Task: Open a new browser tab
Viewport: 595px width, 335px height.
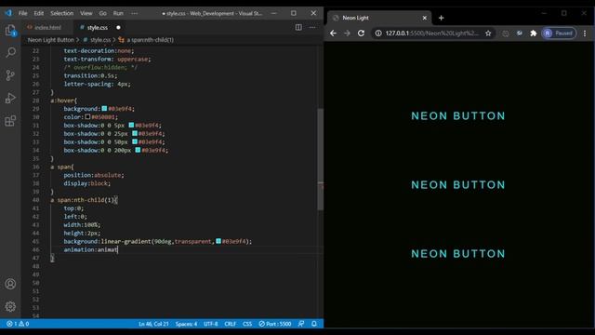Action: (441, 18)
